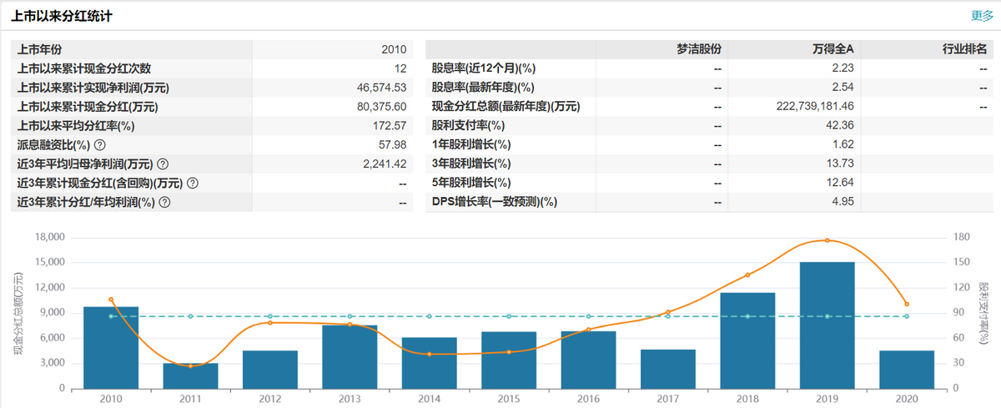This screenshot has height=408, width=1001.
Task: Click help icon beside 近3年累计分红/年均利润(%)
Action: 165,202
